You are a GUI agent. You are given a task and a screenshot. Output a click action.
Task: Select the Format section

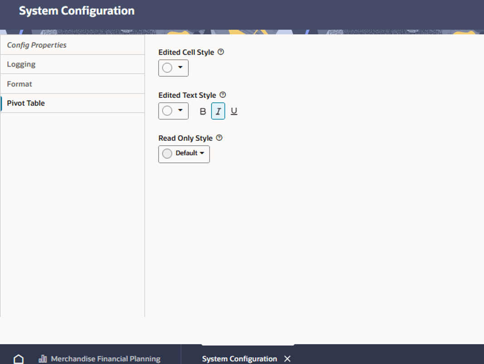(73, 84)
